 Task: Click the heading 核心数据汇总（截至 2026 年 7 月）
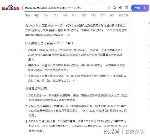[49, 43]
